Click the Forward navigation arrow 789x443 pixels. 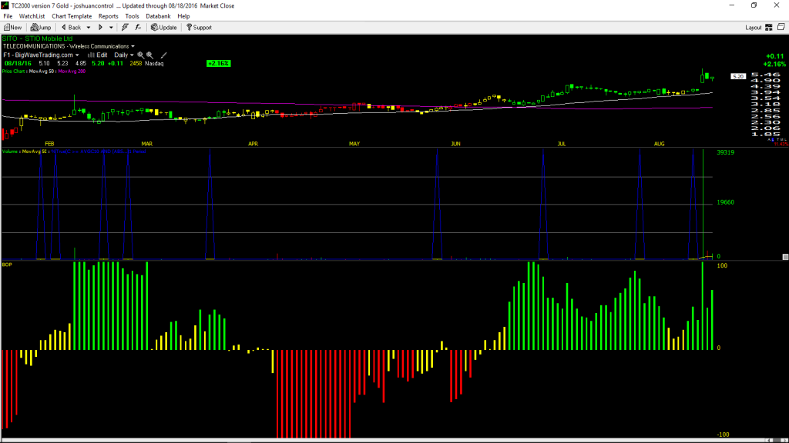(101, 28)
